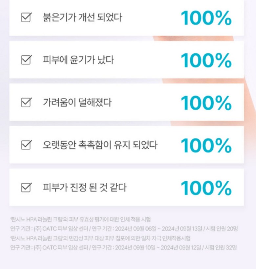The image size is (256, 269).
Task: Click the footnote line ending in 시험 인원 20명
Action: [124, 229]
